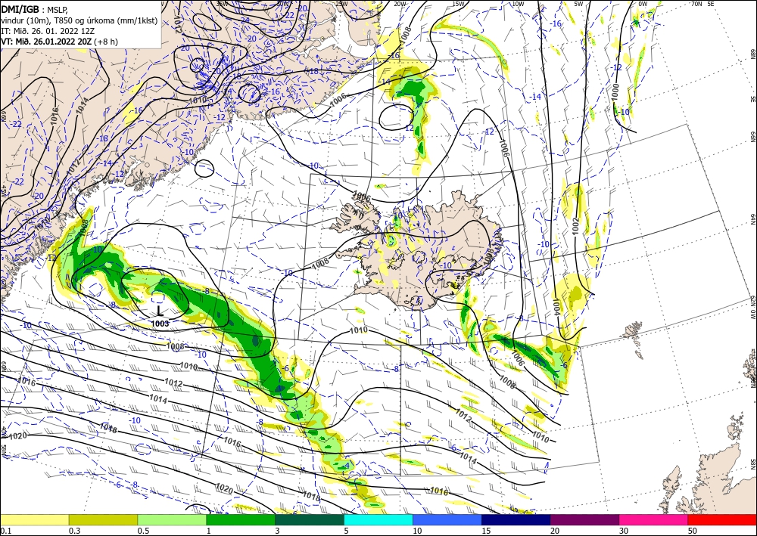Click the 'DMI/IGB : MSLP,' title text
This screenshot has height=536, width=757.
pos(34,8)
